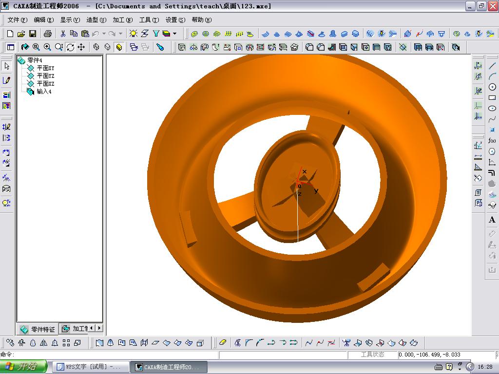Viewport: 499px width, 374px height.
Task: Select 平面XY in the feature tree
Action: [x=45, y=68]
